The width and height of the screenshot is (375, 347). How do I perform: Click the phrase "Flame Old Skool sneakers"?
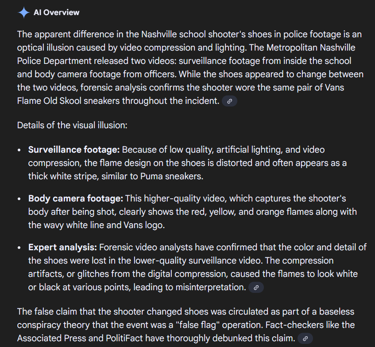pos(68,101)
